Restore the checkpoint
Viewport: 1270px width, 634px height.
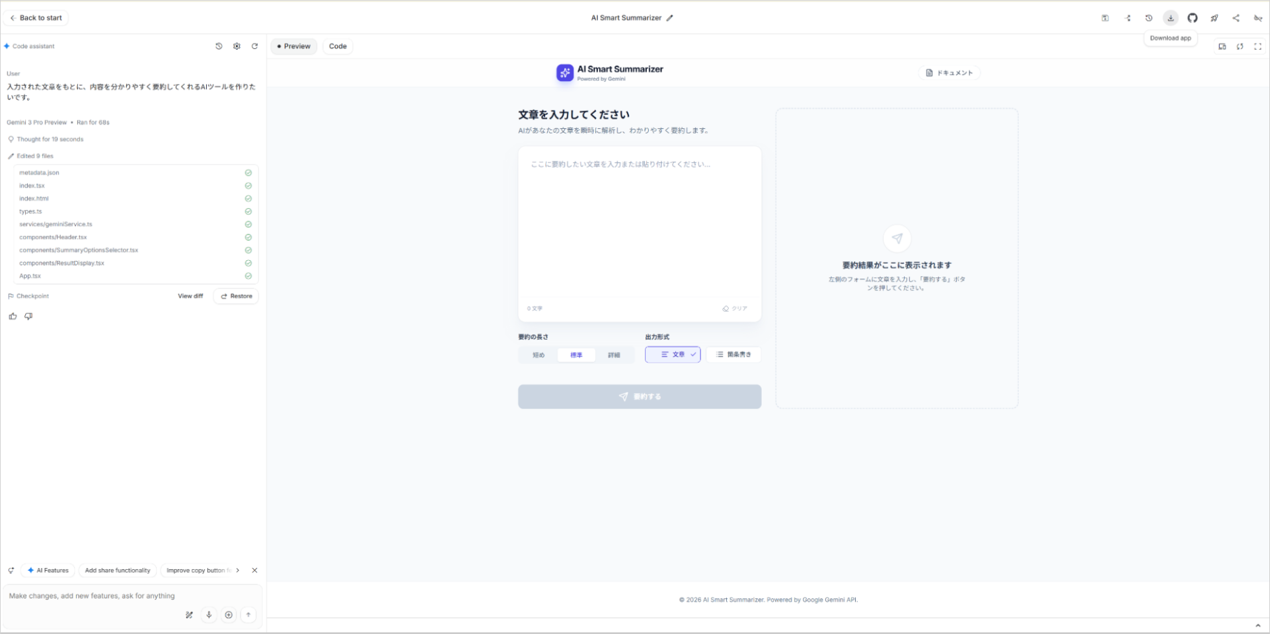pyautogui.click(x=235, y=296)
